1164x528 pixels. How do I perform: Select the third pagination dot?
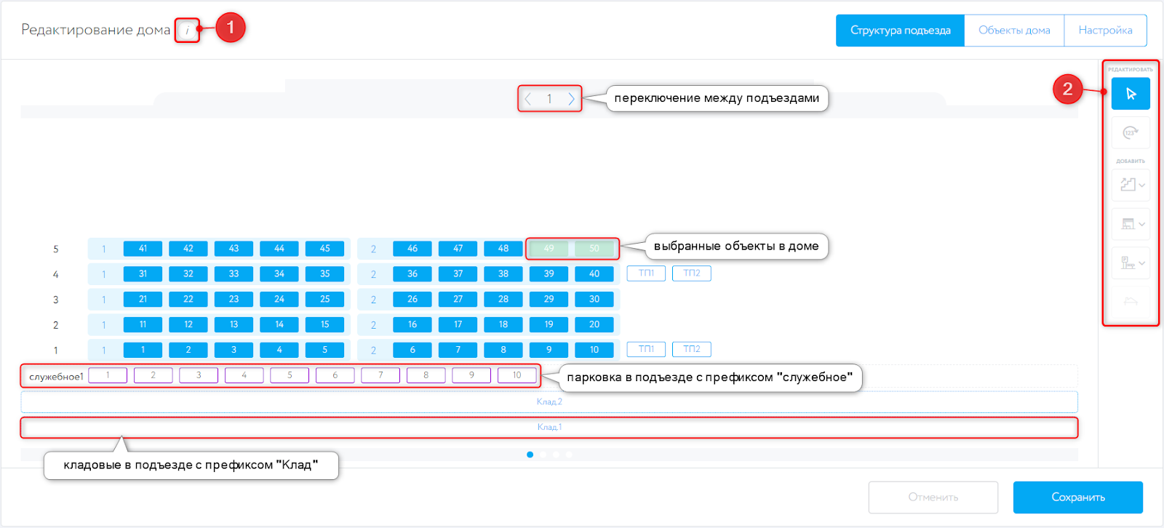[x=556, y=455]
